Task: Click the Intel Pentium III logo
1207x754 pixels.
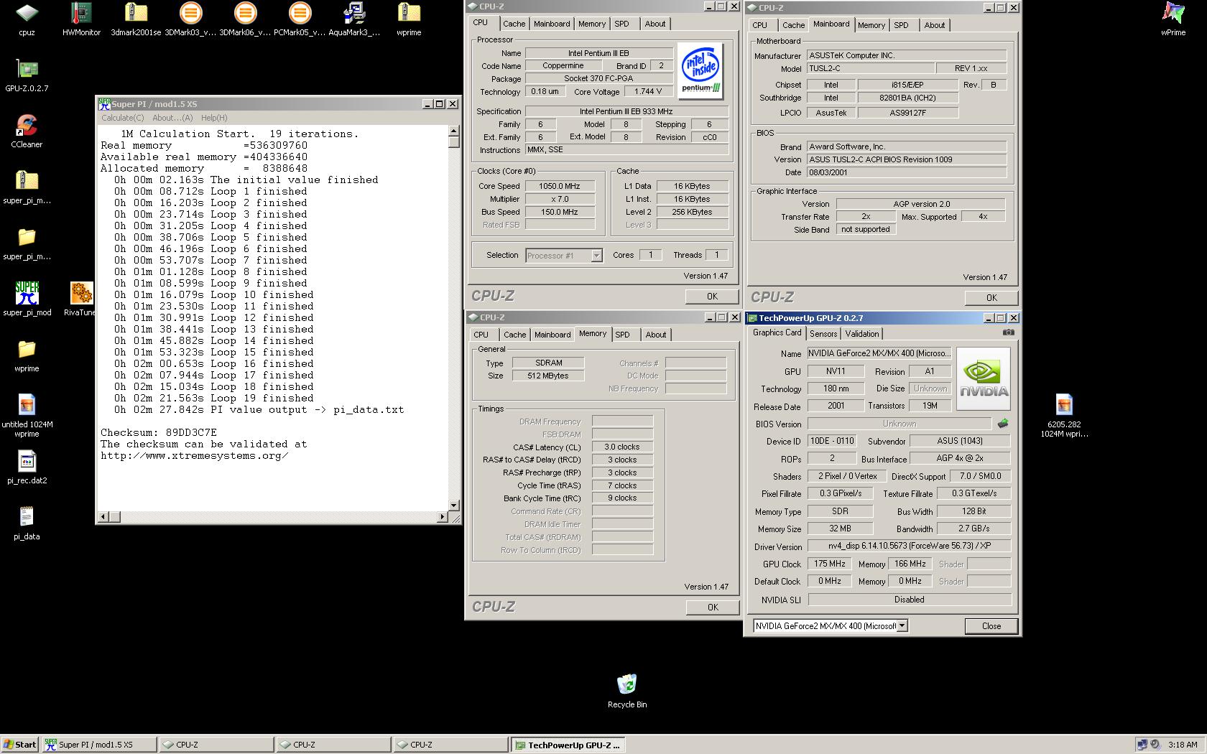Action: coord(700,70)
